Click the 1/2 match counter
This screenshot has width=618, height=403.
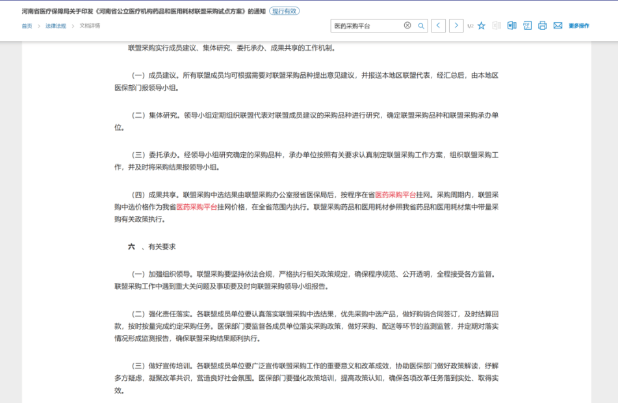(470, 26)
